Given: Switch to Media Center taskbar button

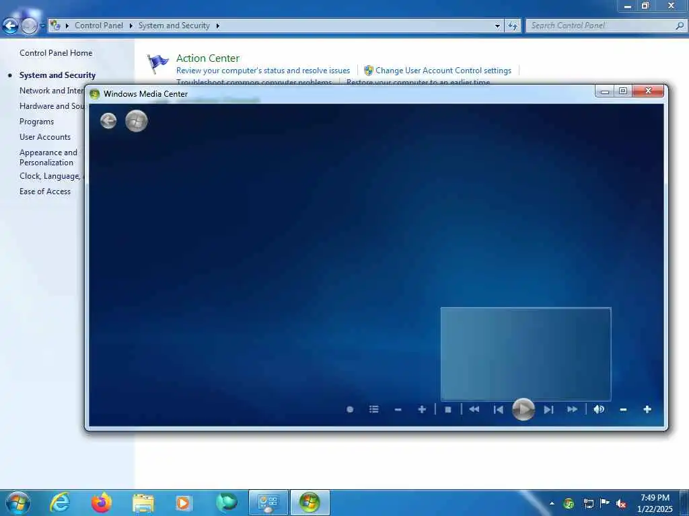Looking at the screenshot, I should [310, 503].
